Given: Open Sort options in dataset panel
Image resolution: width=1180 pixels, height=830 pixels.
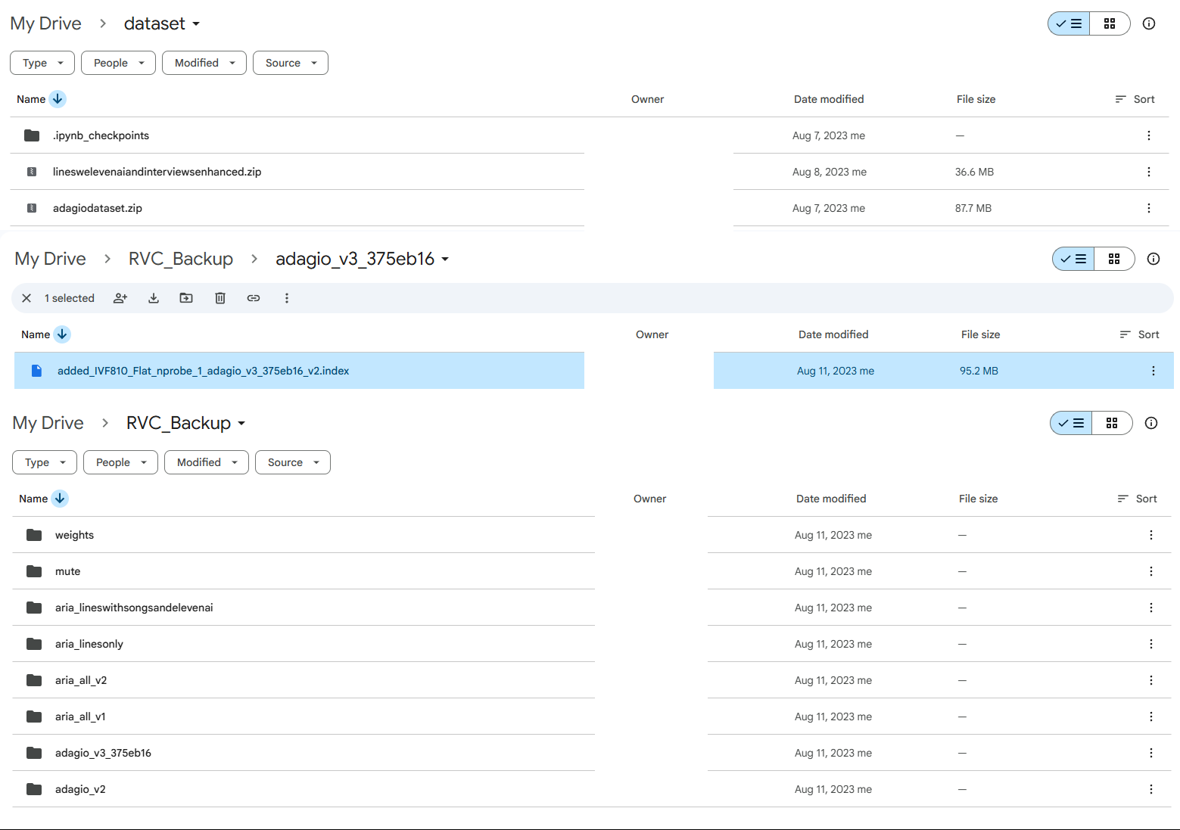Looking at the screenshot, I should click(1135, 99).
